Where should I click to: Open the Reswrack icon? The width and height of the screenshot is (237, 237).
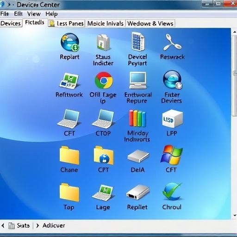[x=172, y=42]
